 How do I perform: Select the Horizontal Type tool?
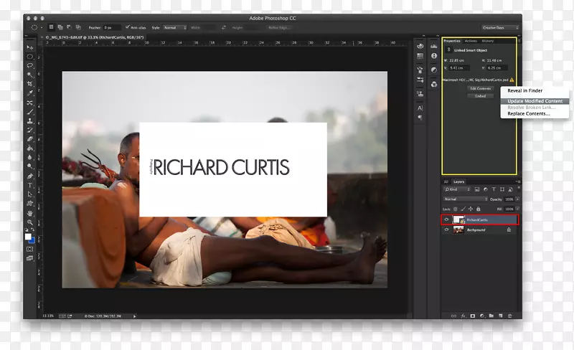[x=30, y=185]
